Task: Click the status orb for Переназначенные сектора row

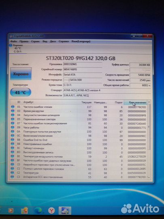Action: (x=13, y=119)
